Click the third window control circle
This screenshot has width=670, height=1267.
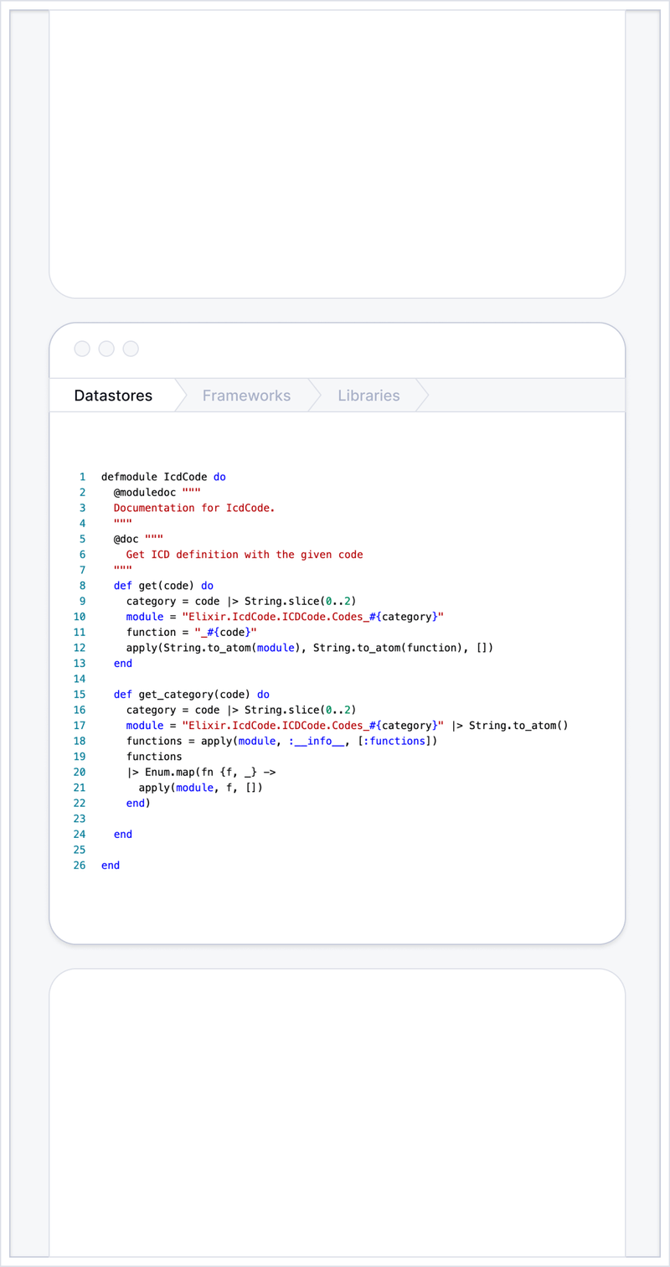pos(131,349)
